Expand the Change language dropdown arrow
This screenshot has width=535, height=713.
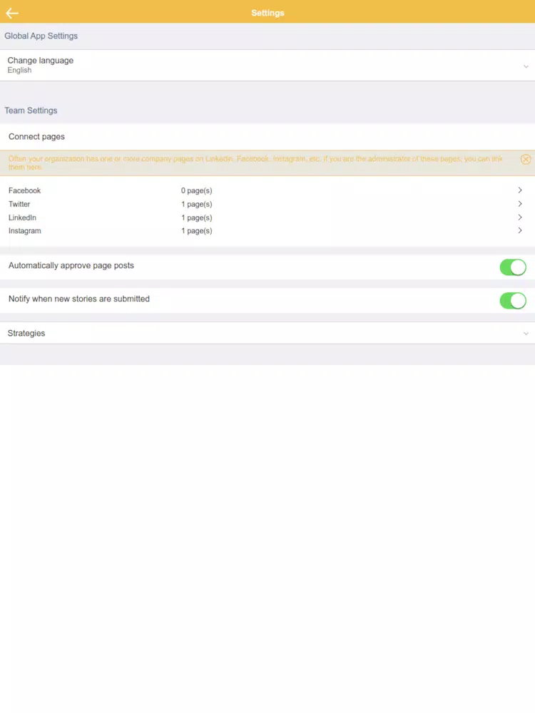click(x=526, y=66)
